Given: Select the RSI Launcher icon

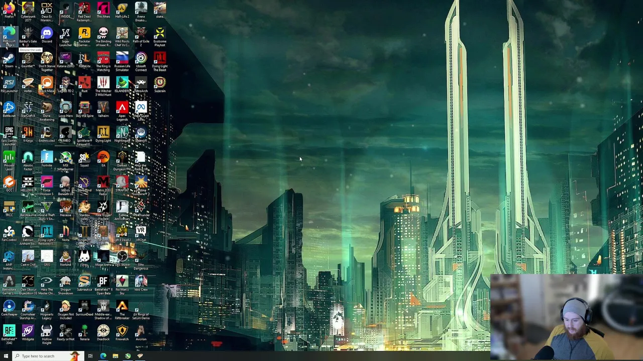Looking at the screenshot, I should pos(9,85).
